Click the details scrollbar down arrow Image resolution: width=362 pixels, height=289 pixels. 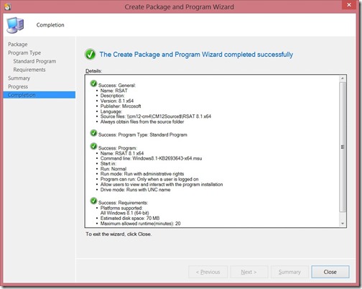[x=343, y=224]
